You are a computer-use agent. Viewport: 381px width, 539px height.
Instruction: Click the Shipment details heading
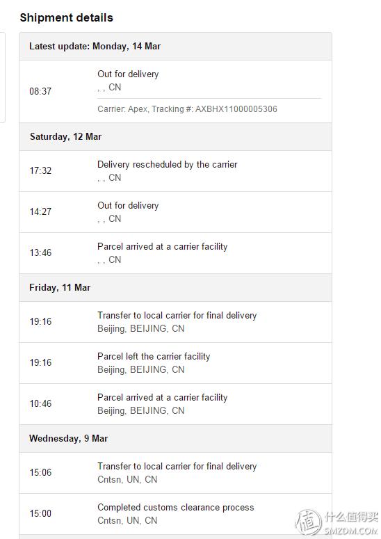point(66,17)
